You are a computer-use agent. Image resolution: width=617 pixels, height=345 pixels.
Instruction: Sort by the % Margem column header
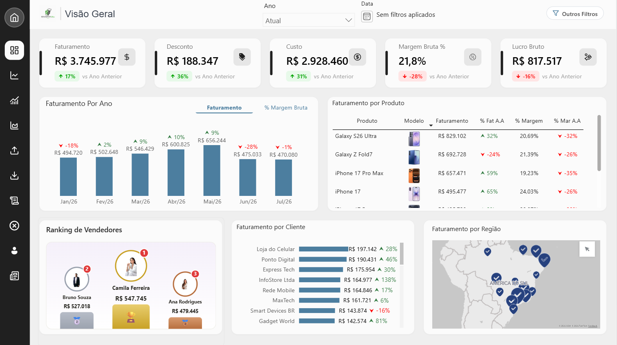(x=529, y=121)
